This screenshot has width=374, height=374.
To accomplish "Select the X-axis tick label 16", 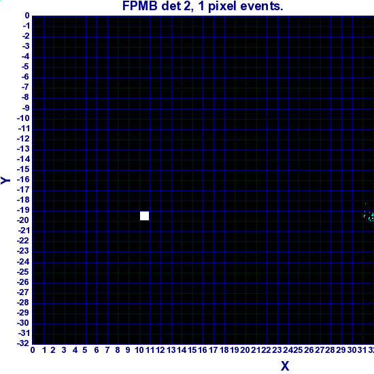I will (x=203, y=350).
